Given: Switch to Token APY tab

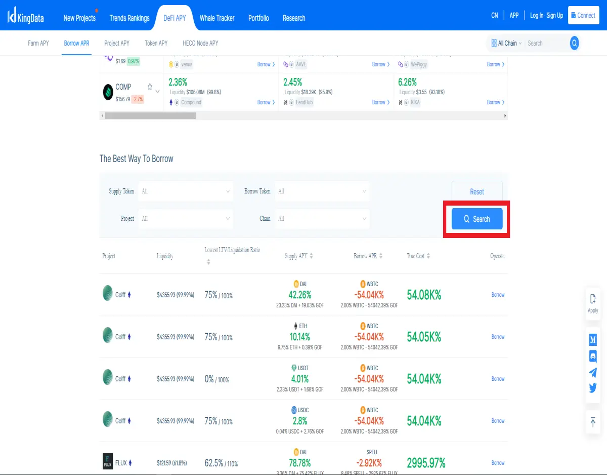Looking at the screenshot, I should [156, 43].
